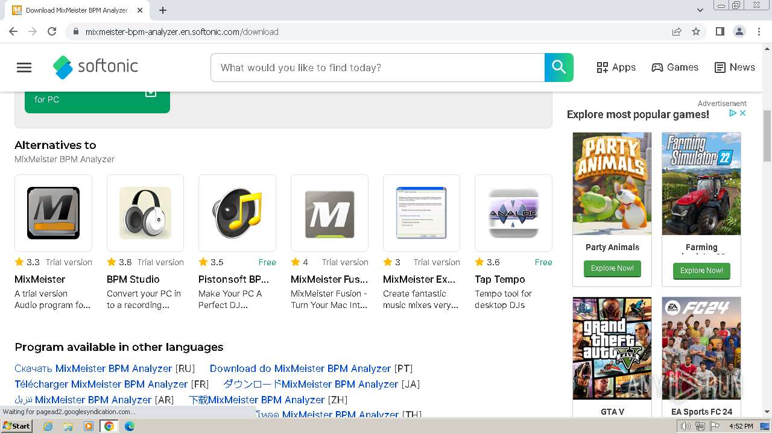Open the MixMeister Express screenshot icon
The width and height of the screenshot is (772, 434).
tap(422, 213)
